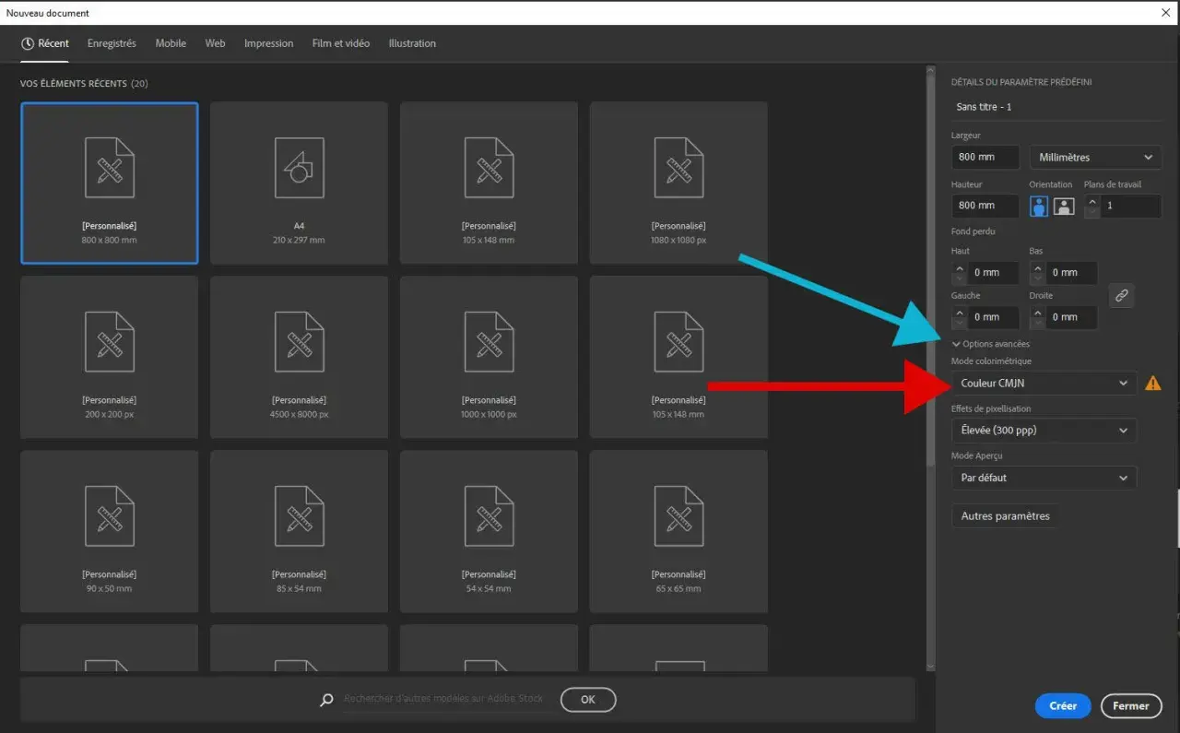This screenshot has height=733, width=1180.
Task: Click the Créer button
Action: (x=1063, y=706)
